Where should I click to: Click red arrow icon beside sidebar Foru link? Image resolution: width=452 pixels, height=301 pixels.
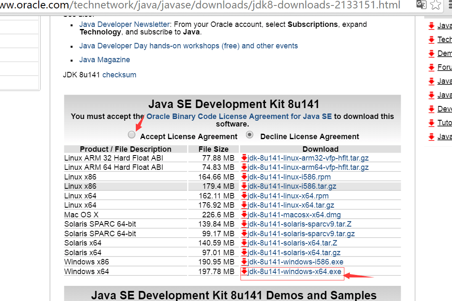[431, 67]
